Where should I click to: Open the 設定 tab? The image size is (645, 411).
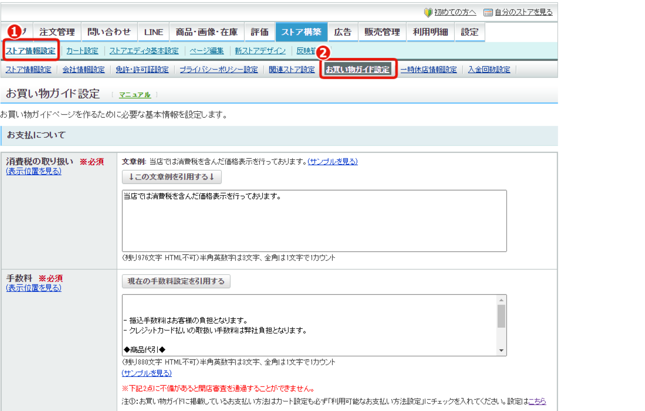click(x=470, y=32)
